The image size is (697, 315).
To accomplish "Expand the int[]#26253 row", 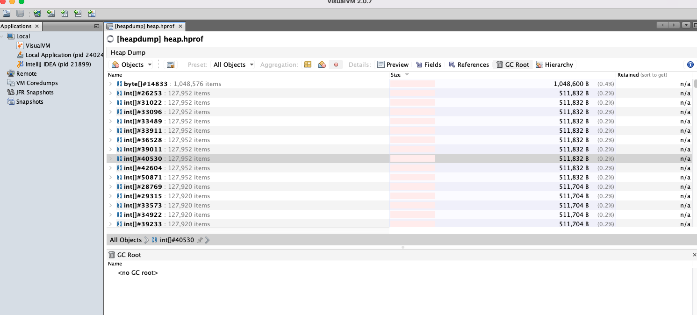I will coord(111,93).
